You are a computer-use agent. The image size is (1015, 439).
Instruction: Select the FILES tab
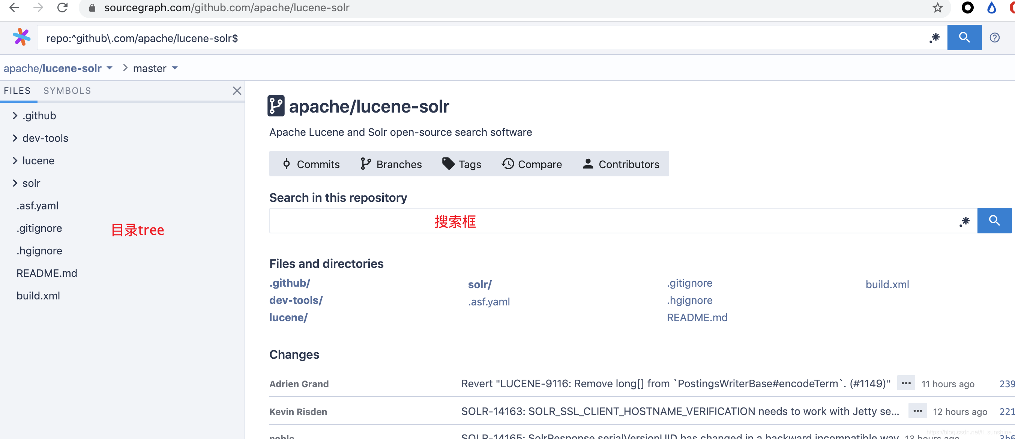tap(17, 91)
